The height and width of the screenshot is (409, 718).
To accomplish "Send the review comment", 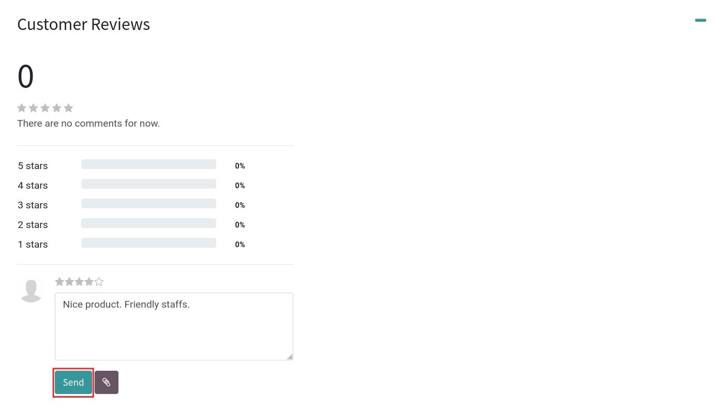I will click(x=73, y=382).
